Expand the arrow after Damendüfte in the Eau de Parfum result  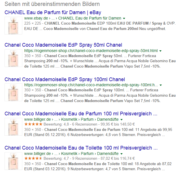click(x=122, y=120)
